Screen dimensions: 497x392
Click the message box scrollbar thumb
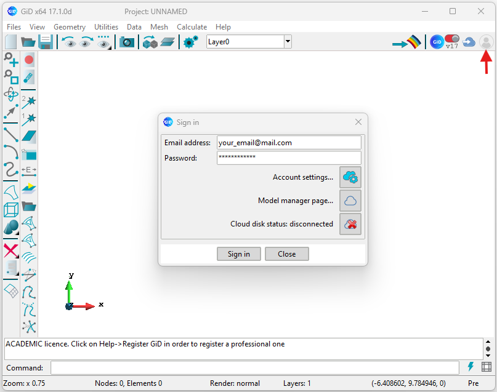coord(488,349)
